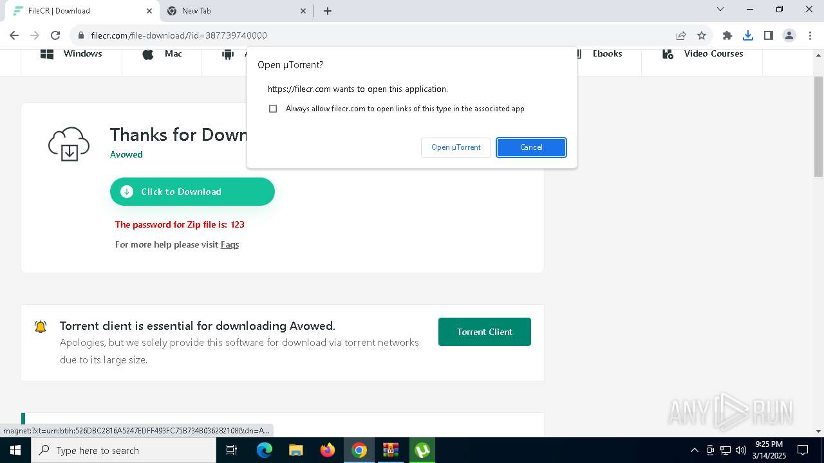Screen dimensions: 824x463
Task: Open µTorrent from the taskbar
Action: [422, 450]
